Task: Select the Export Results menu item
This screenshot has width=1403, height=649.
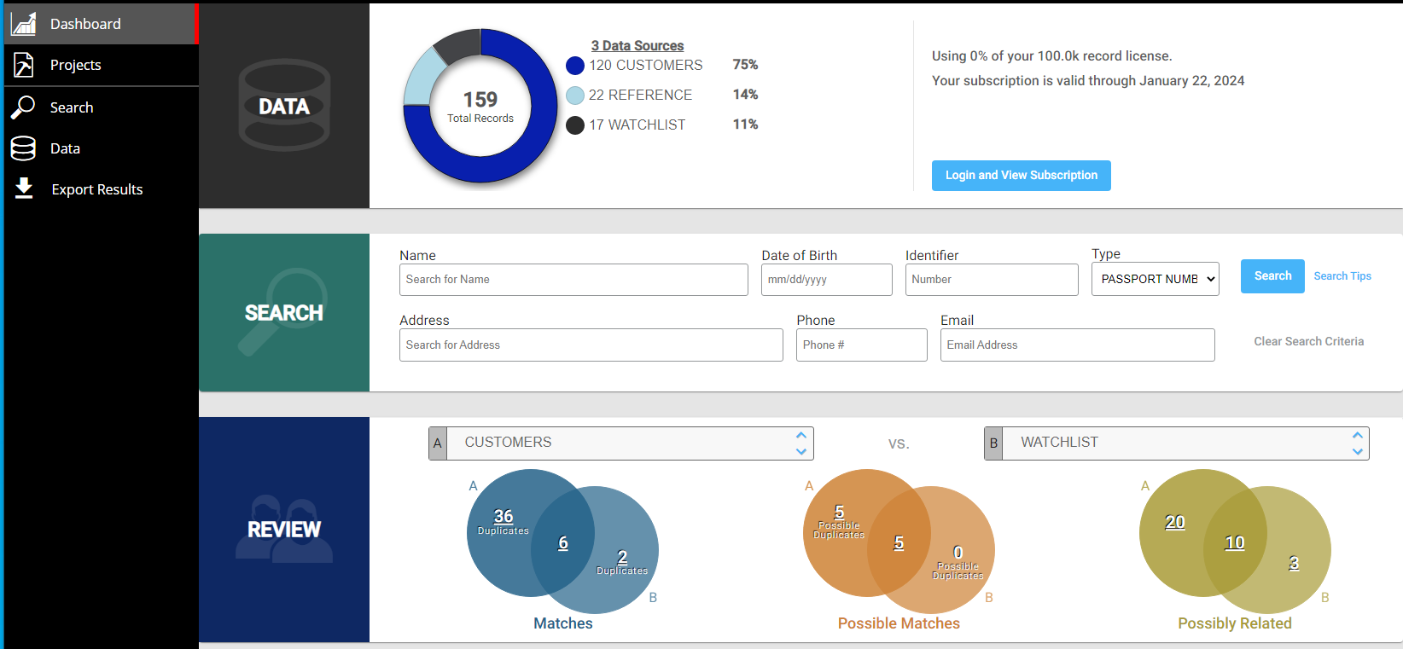Action: coord(97,189)
